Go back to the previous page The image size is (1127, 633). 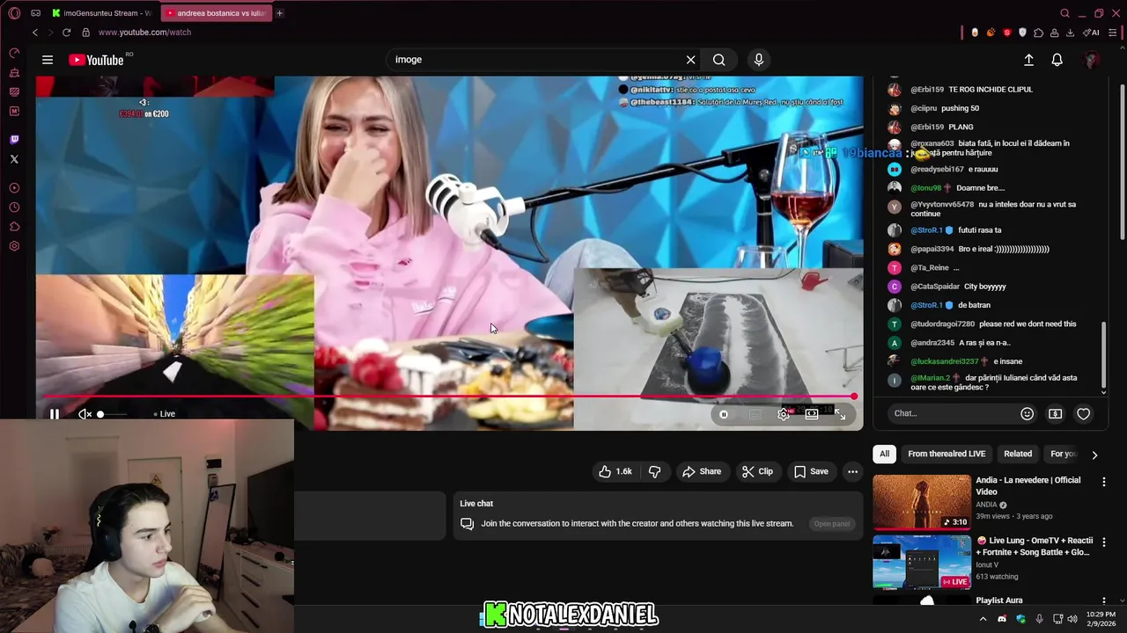pos(35,33)
